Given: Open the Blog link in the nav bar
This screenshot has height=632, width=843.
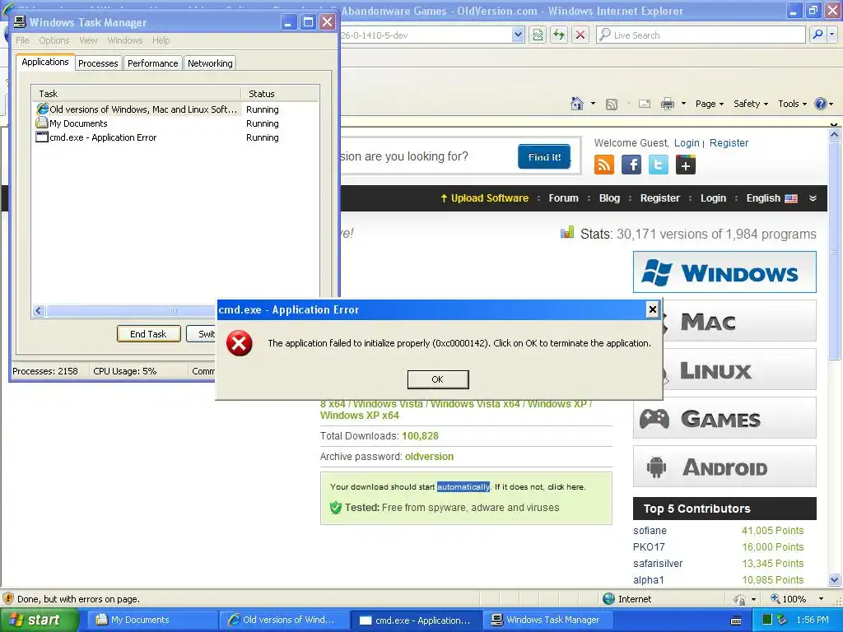Looking at the screenshot, I should click(x=609, y=198).
